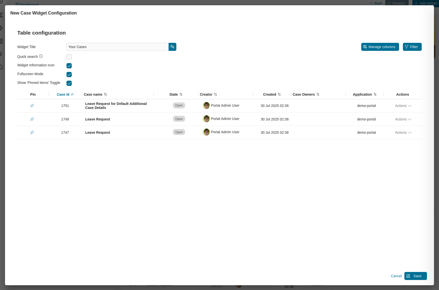Select Dashboard in the top navigation

[x=27, y=5]
